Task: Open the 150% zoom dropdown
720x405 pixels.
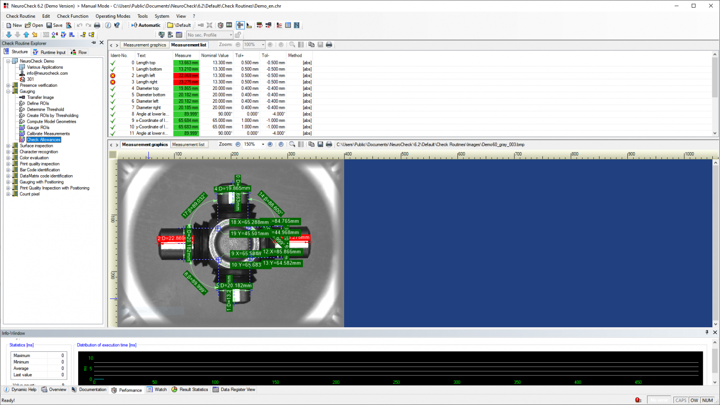Action: [263, 144]
